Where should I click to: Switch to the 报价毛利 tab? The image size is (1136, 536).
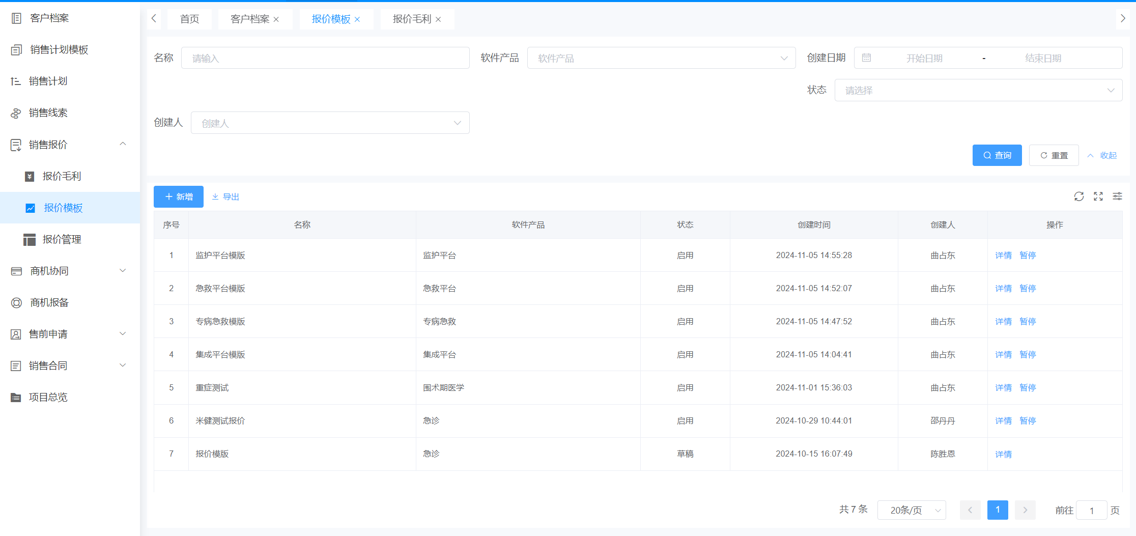pos(411,19)
